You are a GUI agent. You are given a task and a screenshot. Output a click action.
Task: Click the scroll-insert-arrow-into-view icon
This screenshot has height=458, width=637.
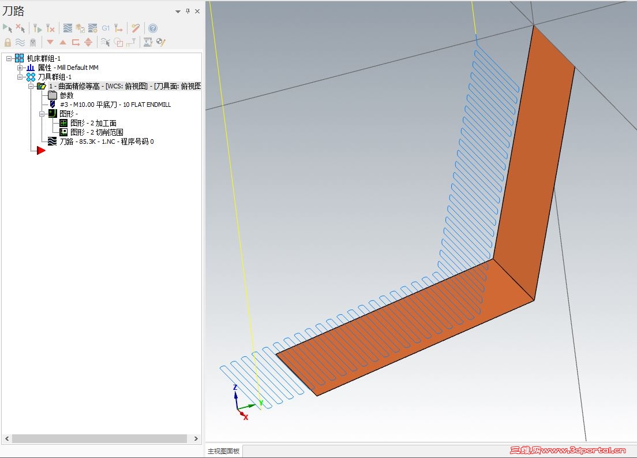[x=88, y=42]
